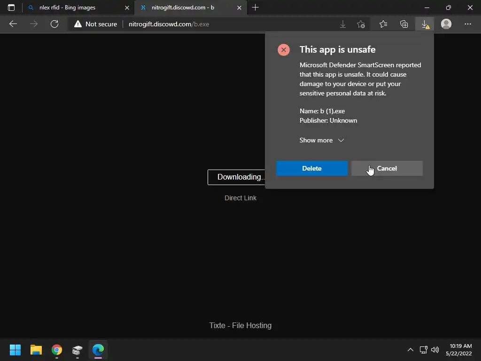This screenshot has width=481, height=361.
Task: Click the download icon inside the address bar
Action: [343, 24]
